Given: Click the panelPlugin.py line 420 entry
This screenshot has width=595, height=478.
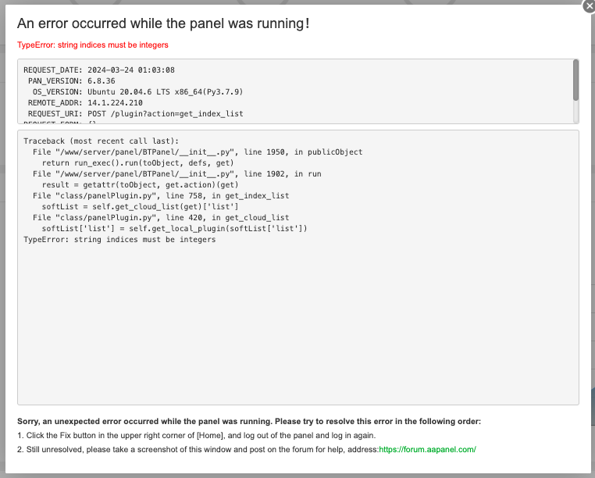Looking at the screenshot, I should pos(160,217).
